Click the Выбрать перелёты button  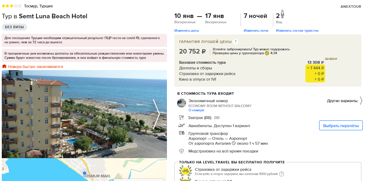(x=341, y=126)
